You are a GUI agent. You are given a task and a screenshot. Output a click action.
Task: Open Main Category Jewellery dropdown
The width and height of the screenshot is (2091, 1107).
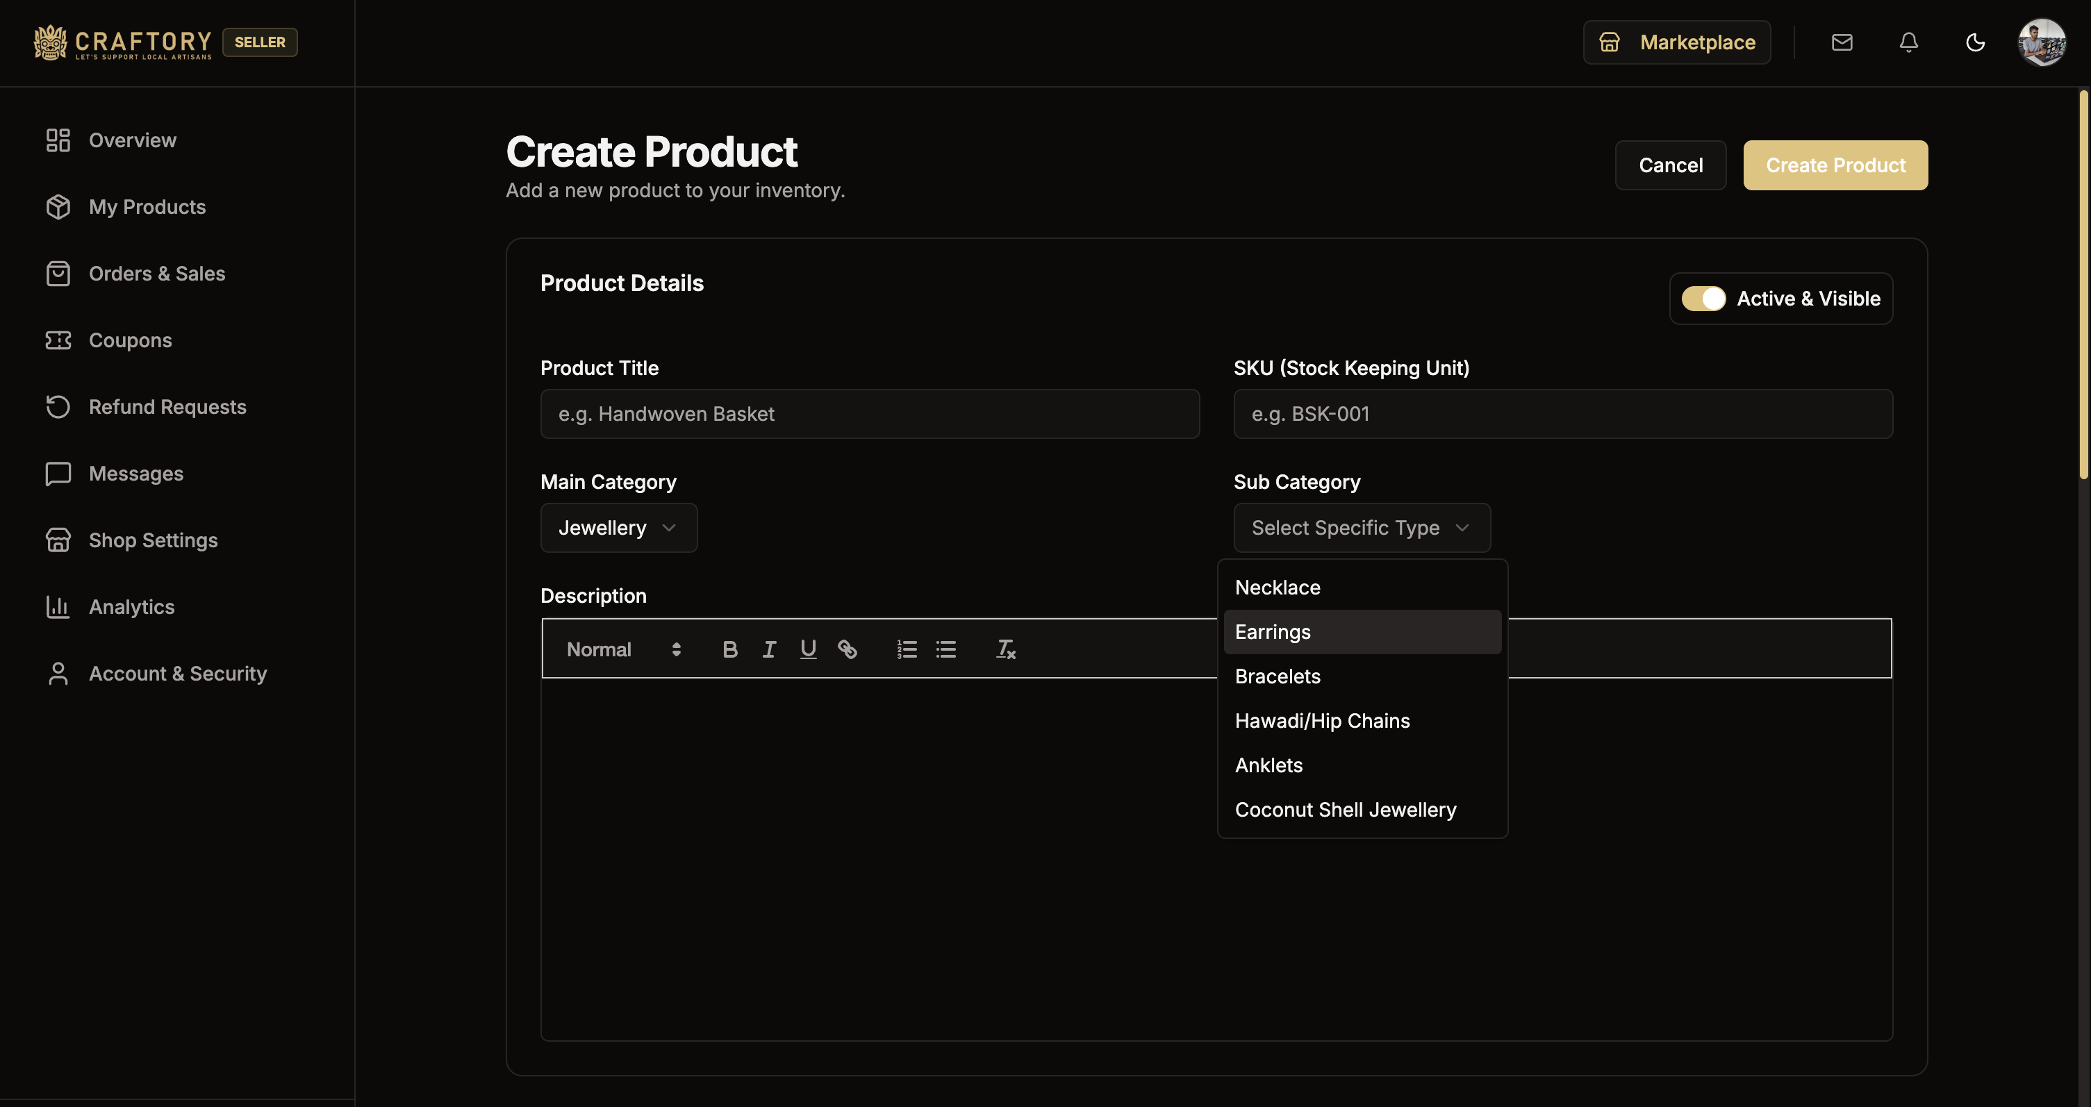(618, 528)
